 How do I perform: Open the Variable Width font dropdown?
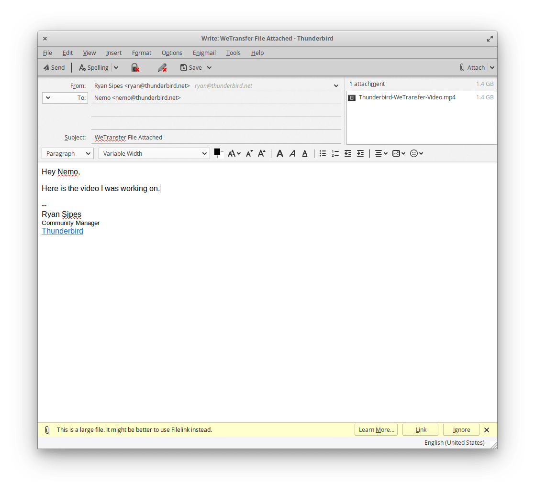pos(154,153)
